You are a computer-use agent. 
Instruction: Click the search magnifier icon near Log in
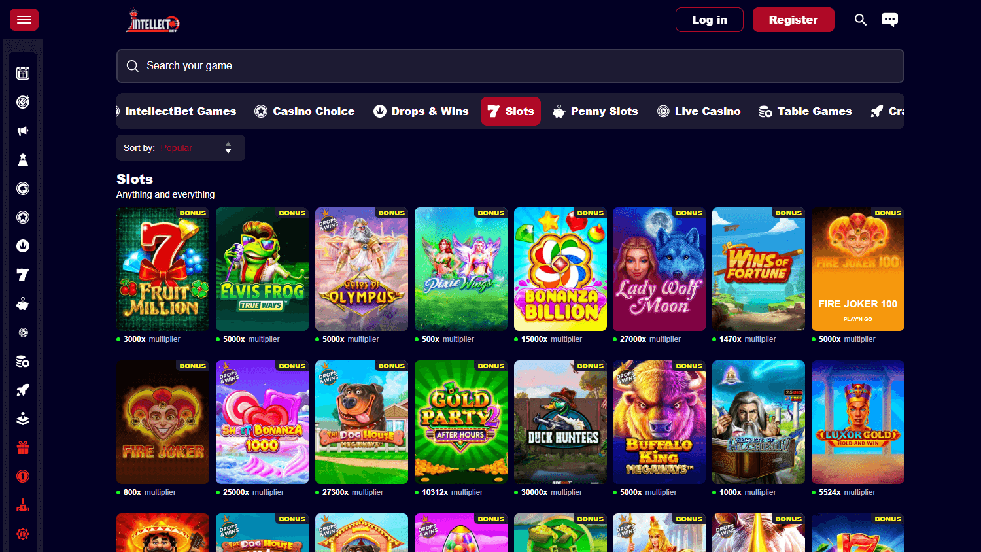(x=861, y=20)
